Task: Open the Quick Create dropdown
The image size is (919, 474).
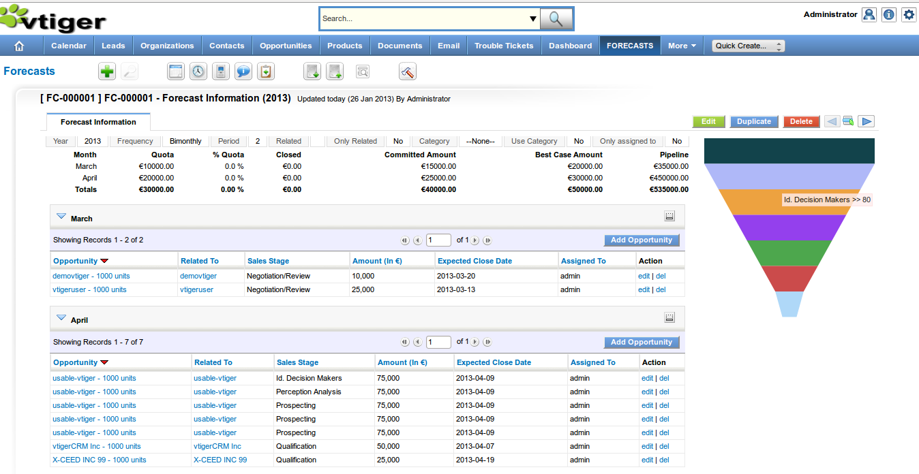Action: pyautogui.click(x=748, y=46)
